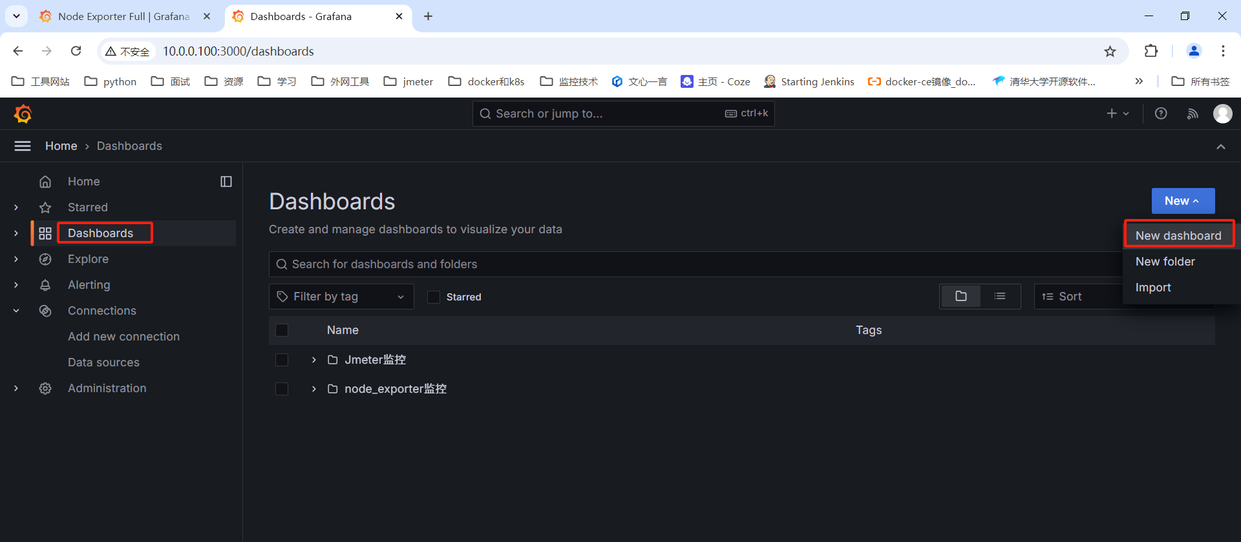Show more bookmarks with double chevron

[x=1139, y=81]
